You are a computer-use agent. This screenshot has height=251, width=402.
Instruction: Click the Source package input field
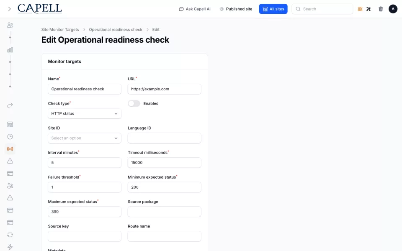164,212
